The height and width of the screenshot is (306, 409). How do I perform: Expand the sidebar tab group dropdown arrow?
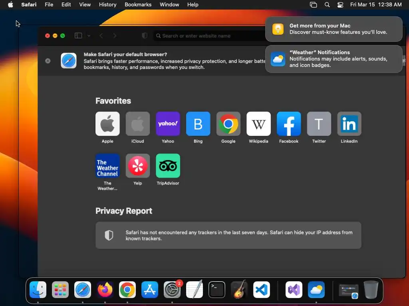click(x=89, y=35)
